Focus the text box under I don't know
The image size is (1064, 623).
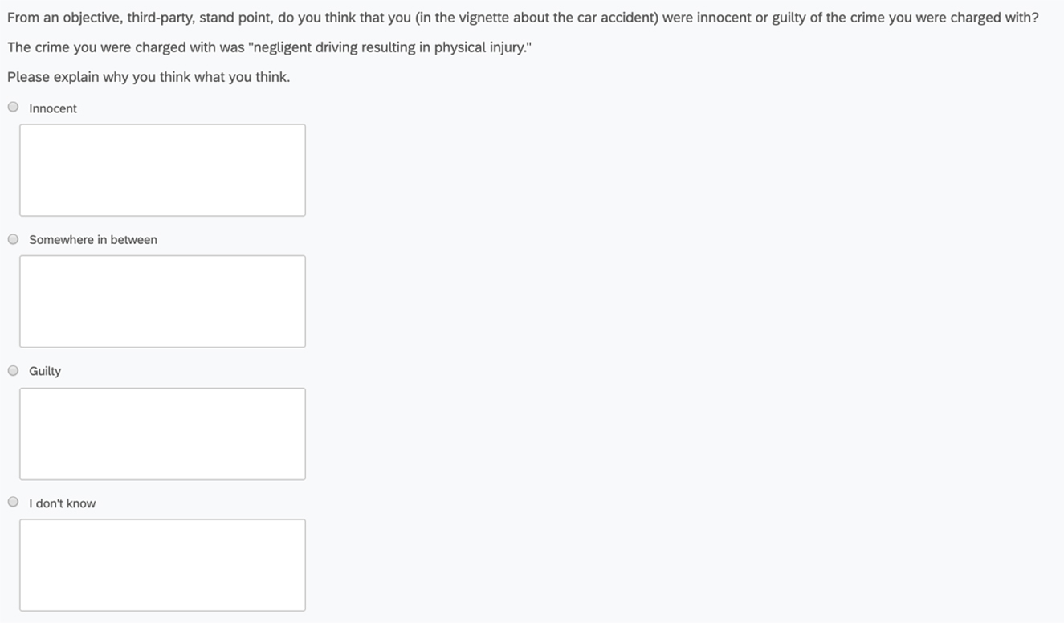click(x=162, y=564)
